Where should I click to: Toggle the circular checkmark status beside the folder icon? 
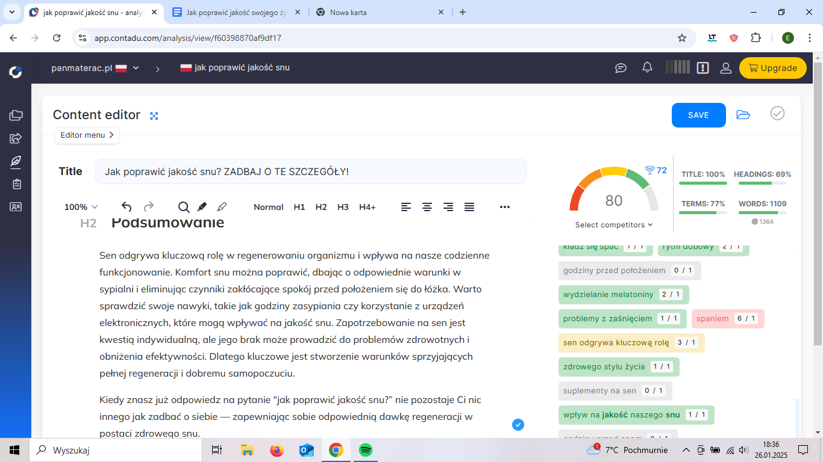778,113
